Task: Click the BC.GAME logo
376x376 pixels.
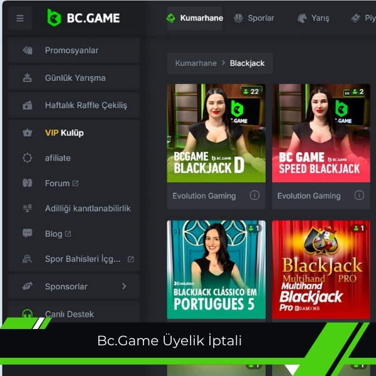Action: pyautogui.click(x=83, y=18)
